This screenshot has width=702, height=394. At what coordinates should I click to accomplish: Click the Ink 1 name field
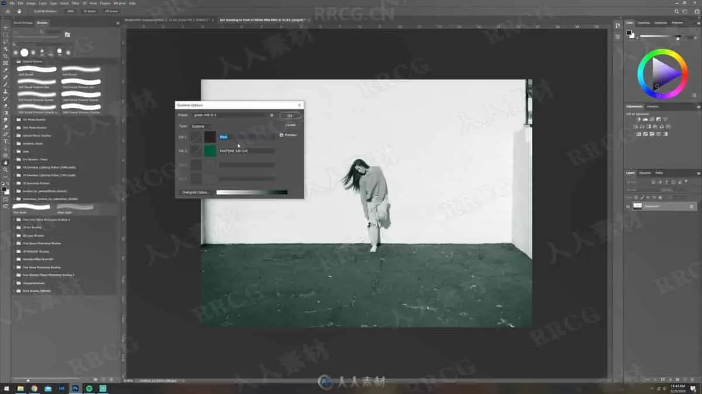247,137
